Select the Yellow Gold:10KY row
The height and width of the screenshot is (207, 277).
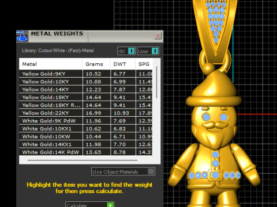point(86,82)
